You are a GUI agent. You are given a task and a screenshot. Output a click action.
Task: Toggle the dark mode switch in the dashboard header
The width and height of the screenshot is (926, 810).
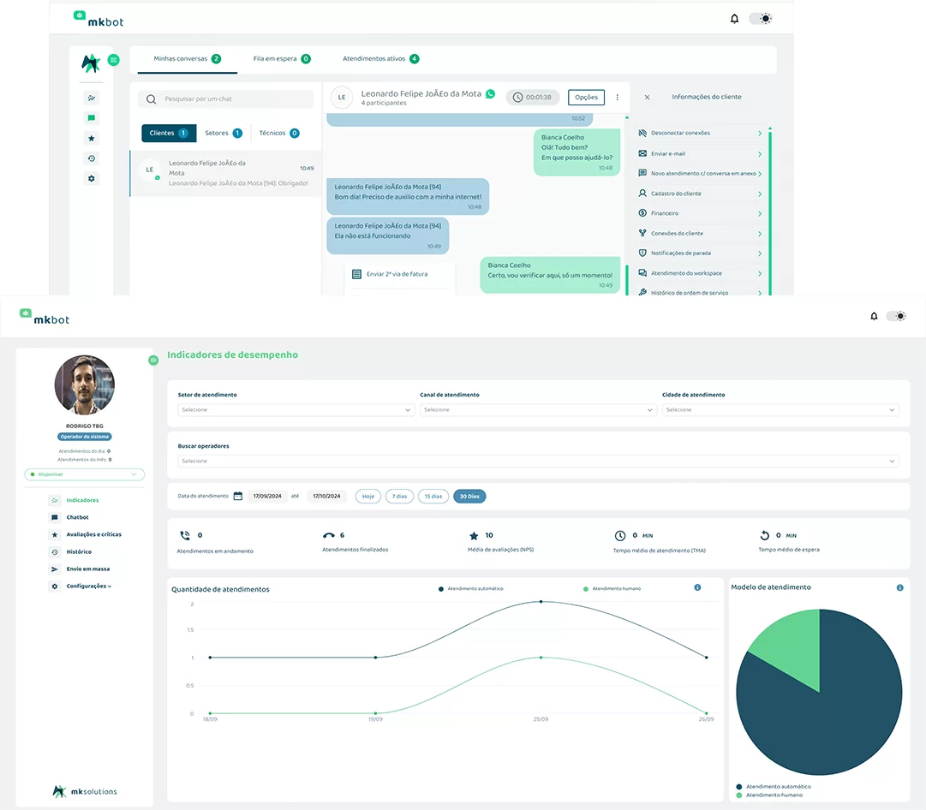[x=896, y=316]
